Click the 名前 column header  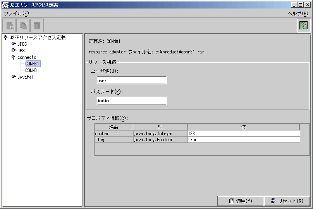coord(114,127)
